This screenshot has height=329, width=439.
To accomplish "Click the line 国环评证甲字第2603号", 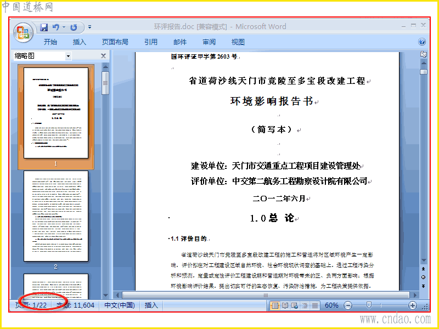I will coord(204,56).
